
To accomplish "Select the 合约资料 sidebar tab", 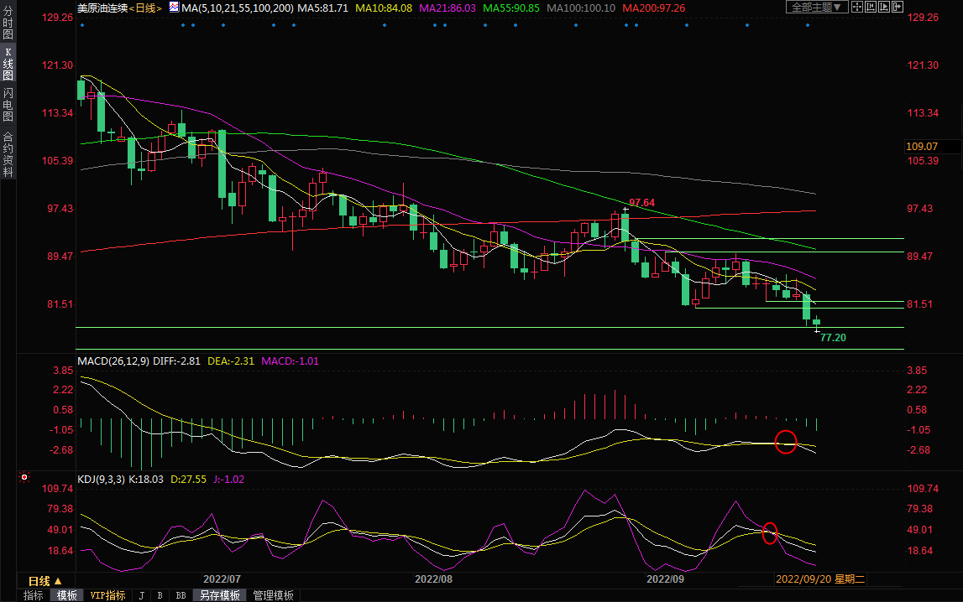I will (8, 154).
